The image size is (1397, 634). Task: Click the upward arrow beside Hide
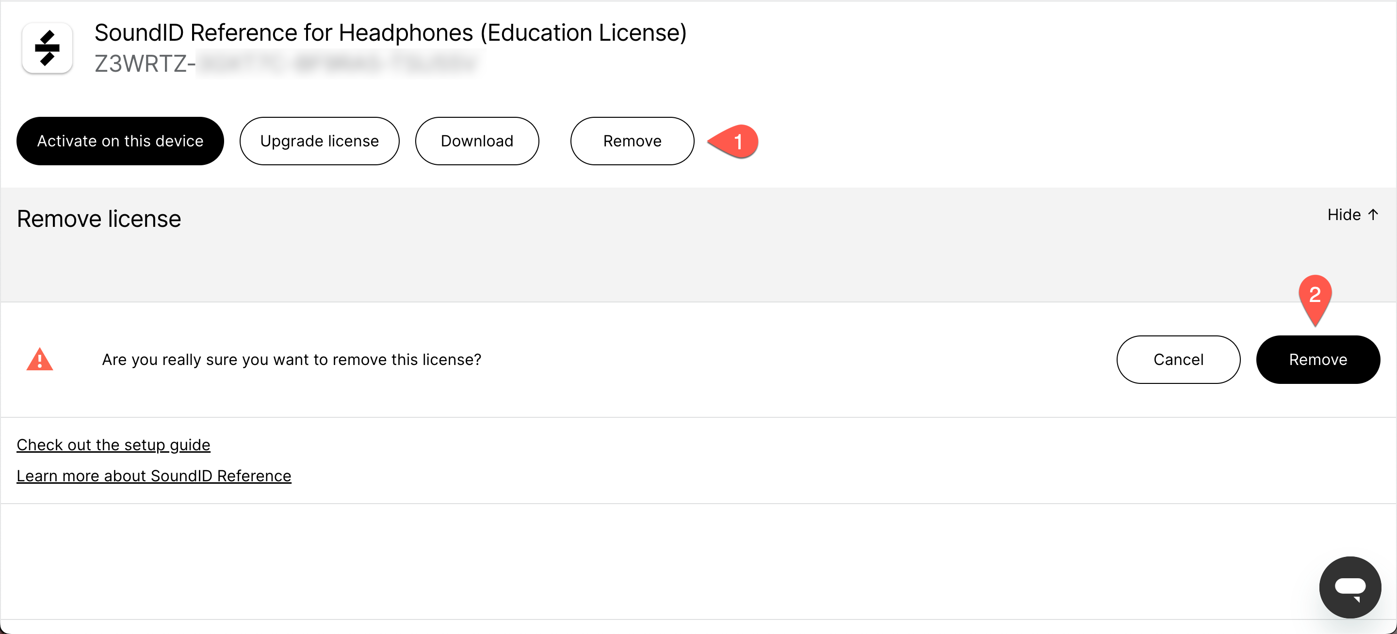click(1373, 215)
